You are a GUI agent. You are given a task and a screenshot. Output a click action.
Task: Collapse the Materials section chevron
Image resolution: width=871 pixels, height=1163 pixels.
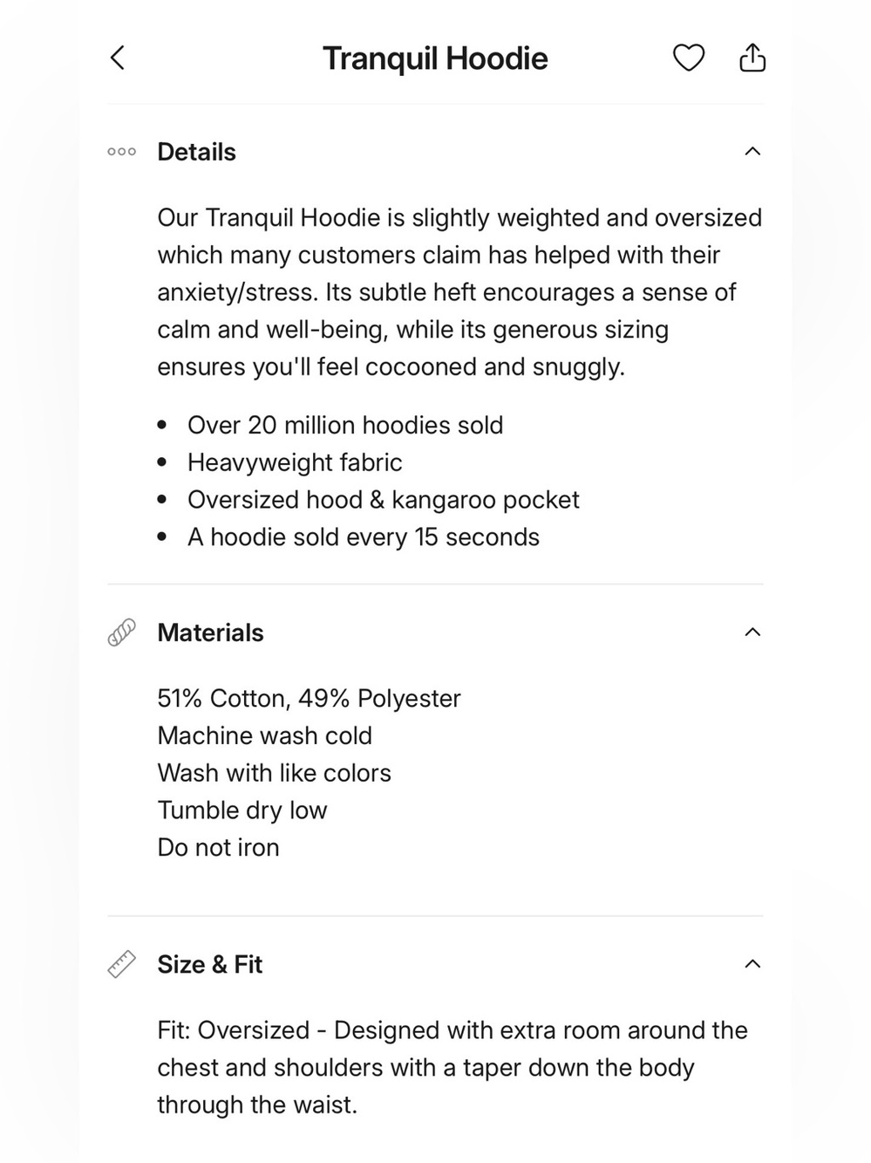[x=752, y=633]
